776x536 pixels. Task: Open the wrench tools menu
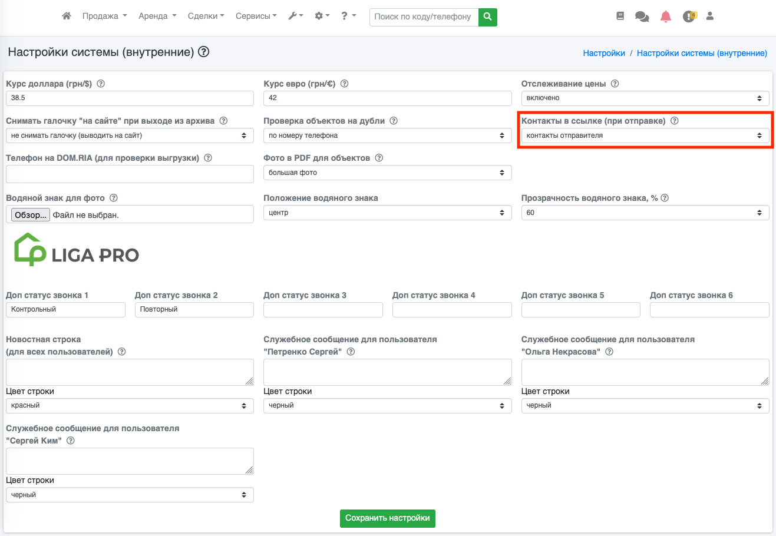(x=295, y=16)
